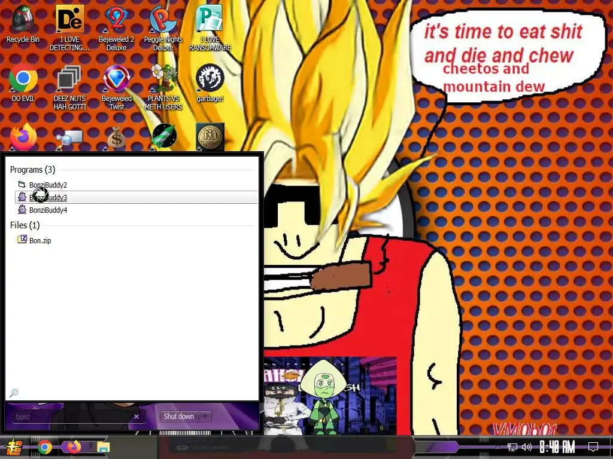This screenshot has height=459, width=613.
Task: Open Chrome from the taskbar
Action: click(x=44, y=447)
